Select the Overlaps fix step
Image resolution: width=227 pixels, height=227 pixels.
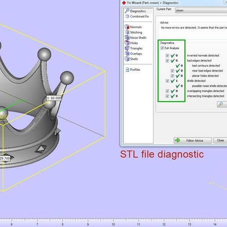coord(133,54)
